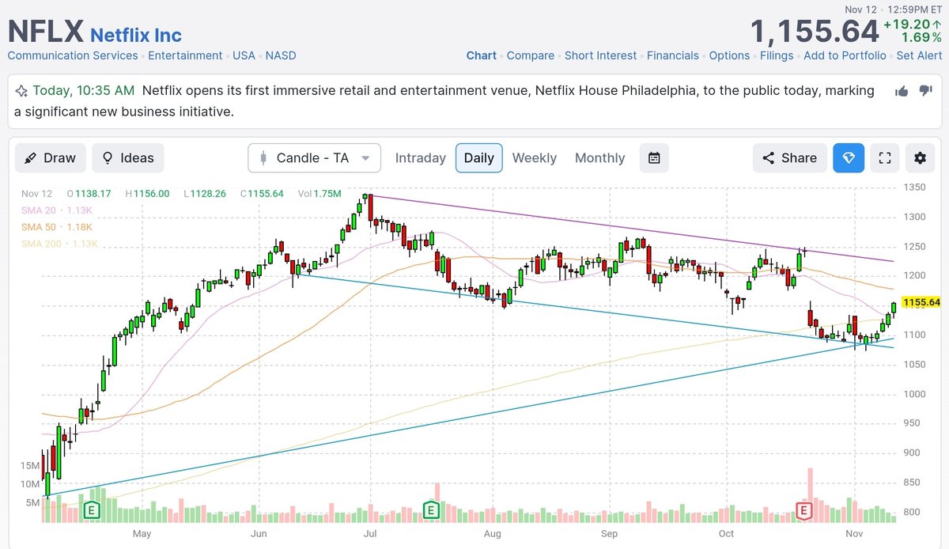
Task: Click the USA country link
Action: click(244, 55)
